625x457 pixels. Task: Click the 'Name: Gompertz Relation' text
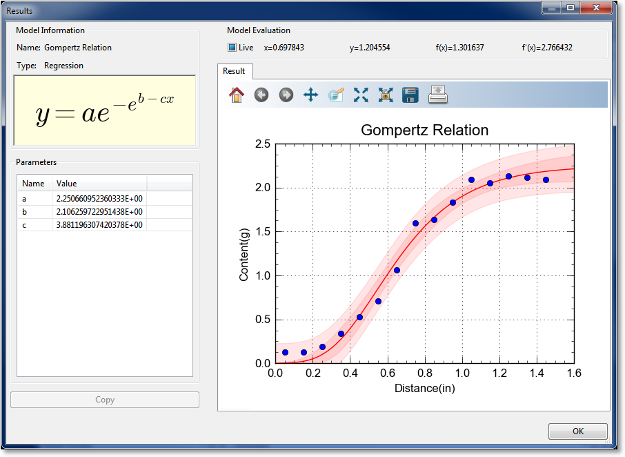coord(64,48)
